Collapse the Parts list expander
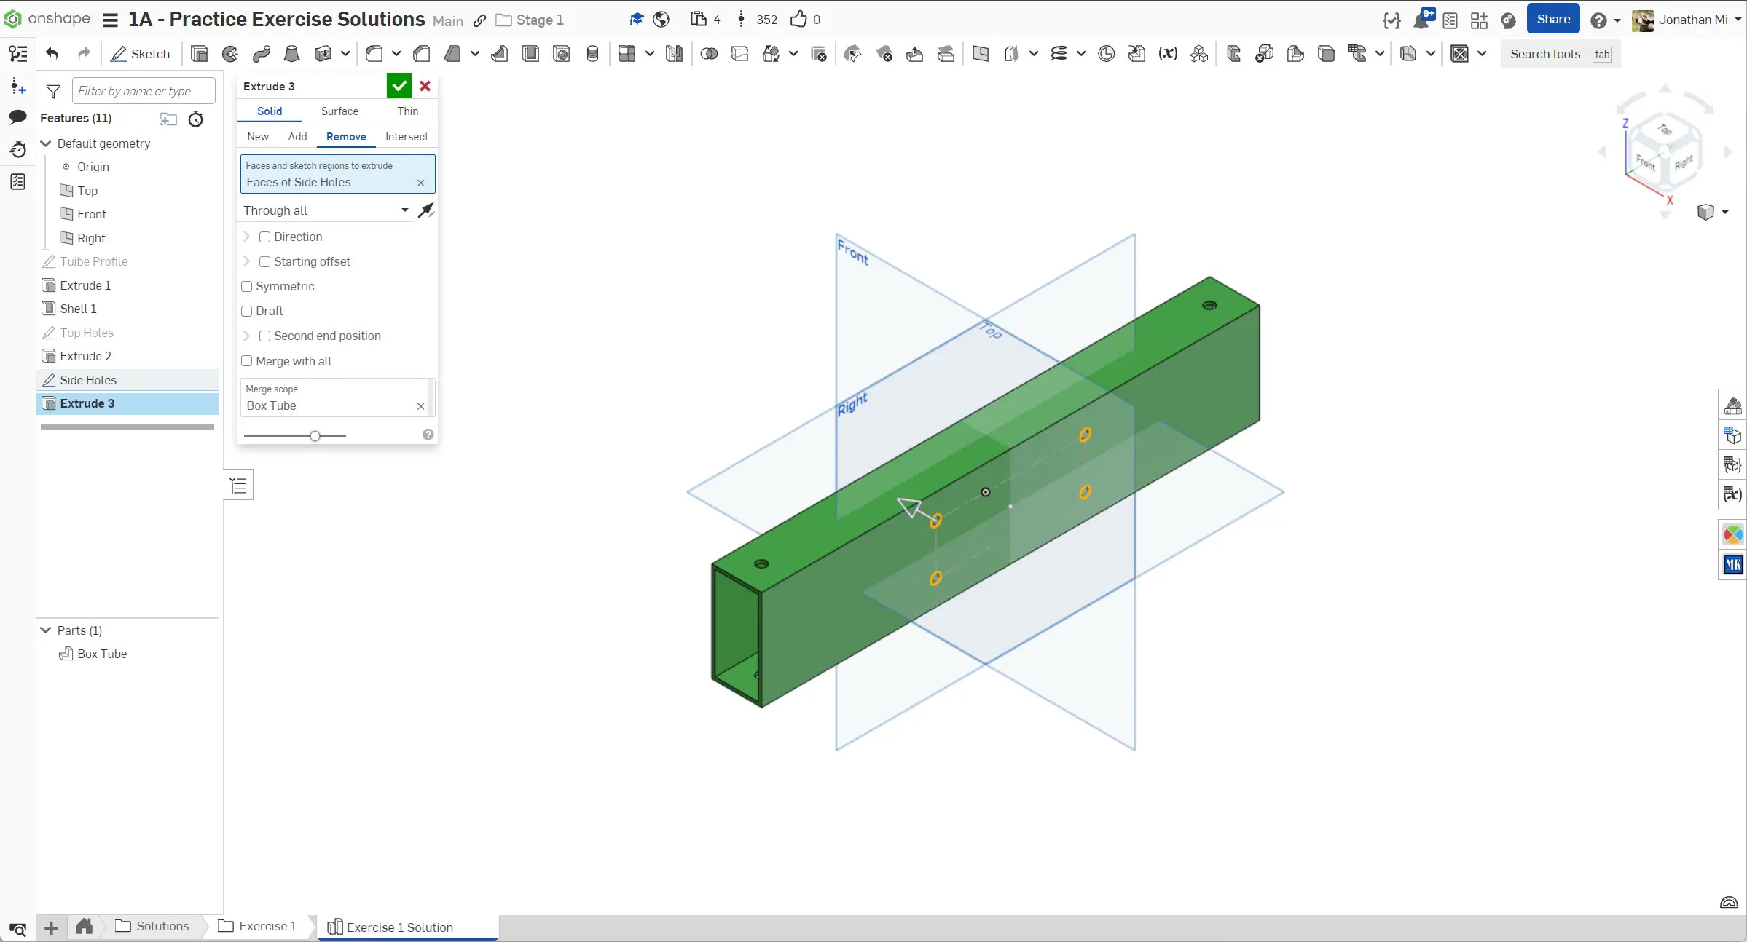Image resolution: width=1747 pixels, height=942 pixels. pyautogui.click(x=46, y=630)
